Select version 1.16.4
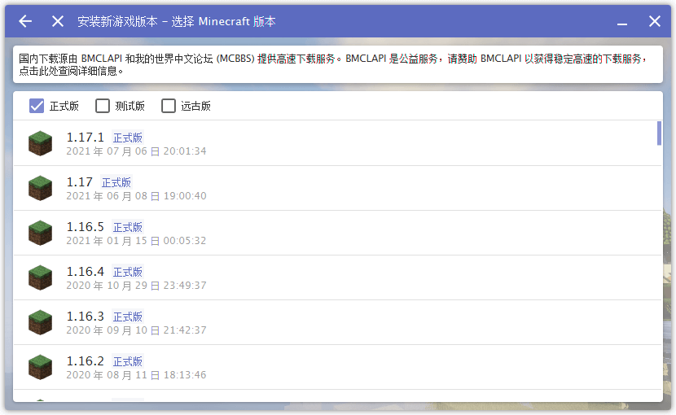 [337, 278]
